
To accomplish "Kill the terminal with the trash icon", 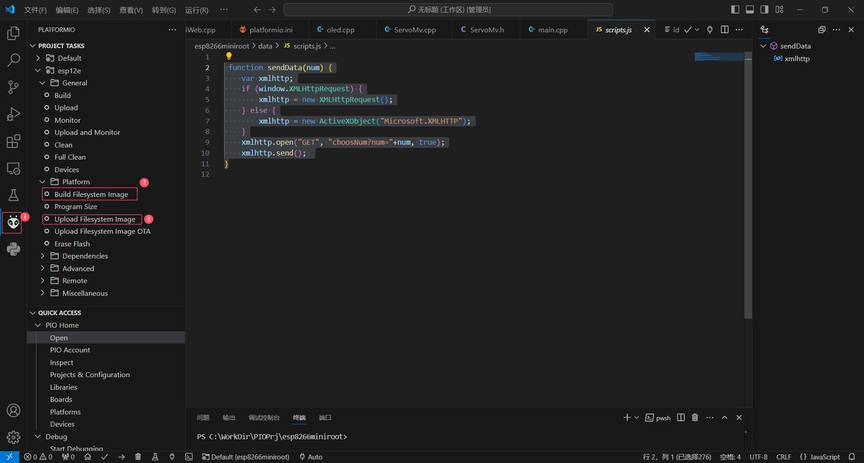I will click(695, 418).
